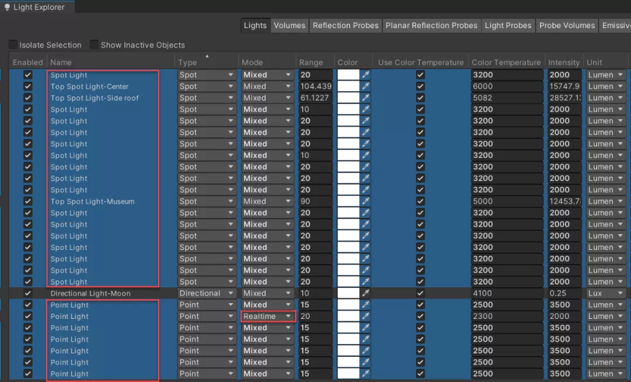Pick color with eyedropper for Top Spot Light-Center

[x=365, y=86]
